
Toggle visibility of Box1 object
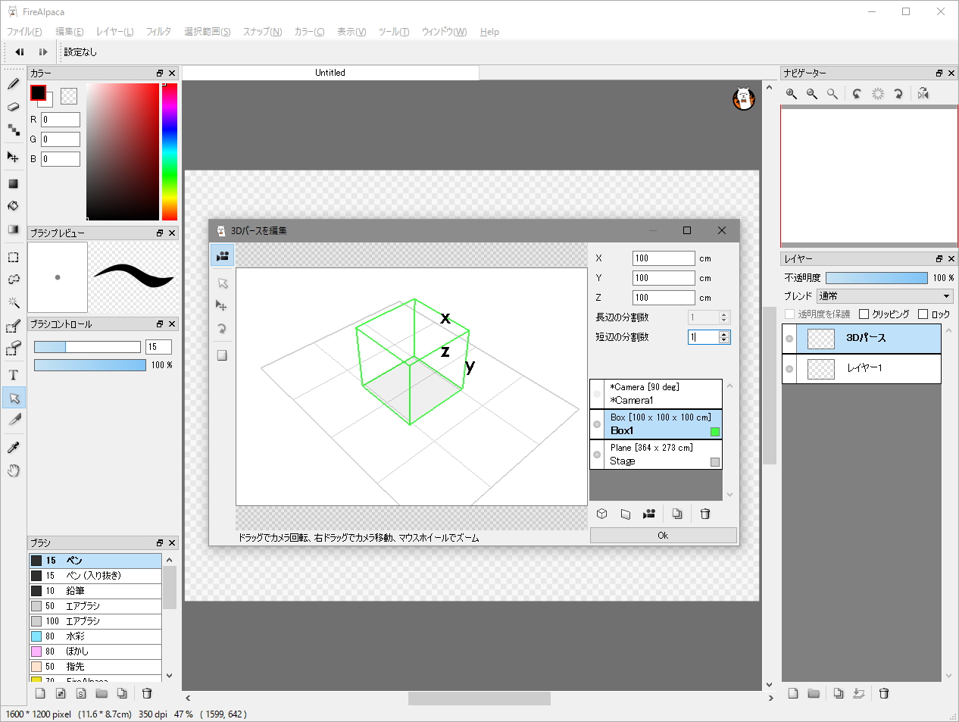[597, 424]
